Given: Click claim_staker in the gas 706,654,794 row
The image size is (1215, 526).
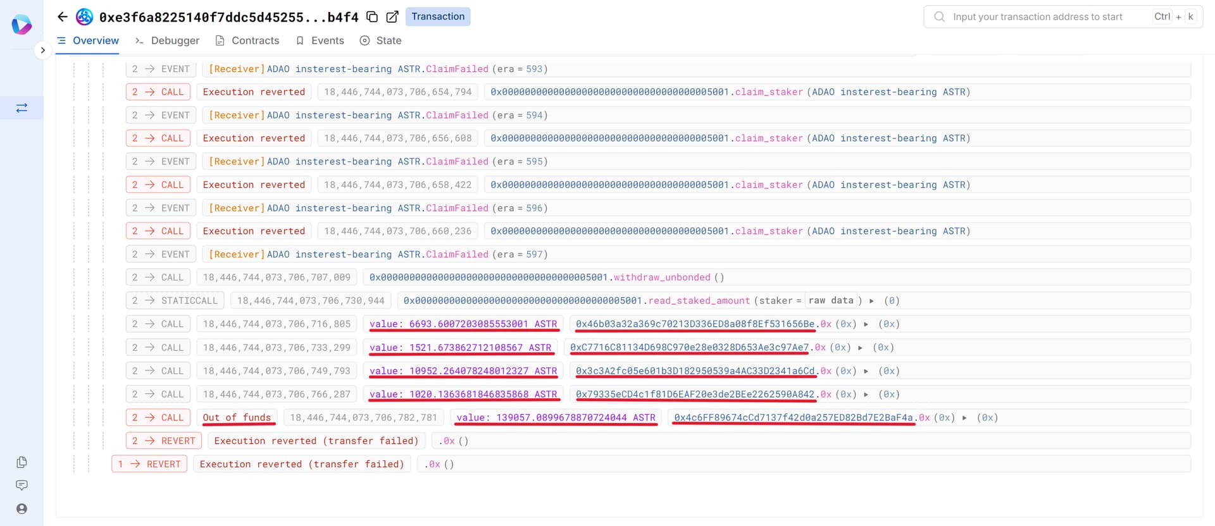Looking at the screenshot, I should [769, 92].
